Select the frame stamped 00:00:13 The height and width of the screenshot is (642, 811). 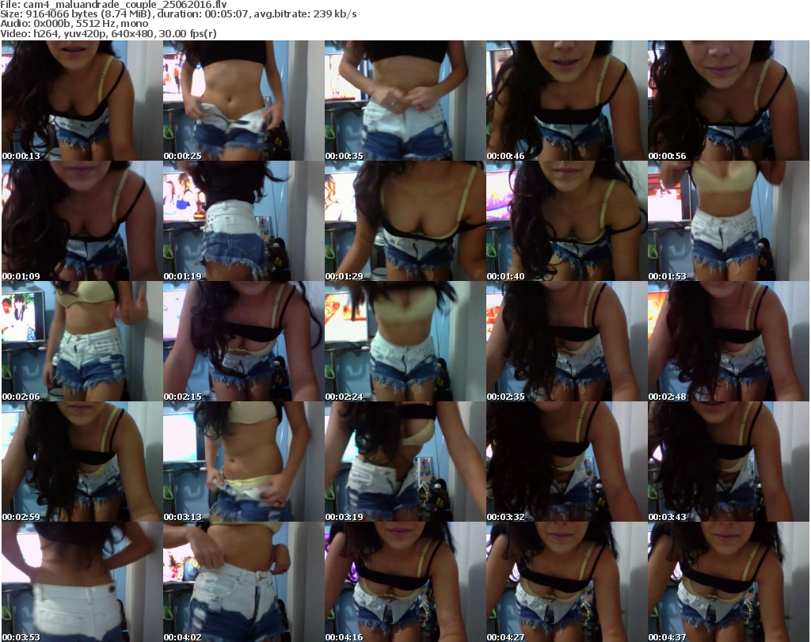(82, 101)
